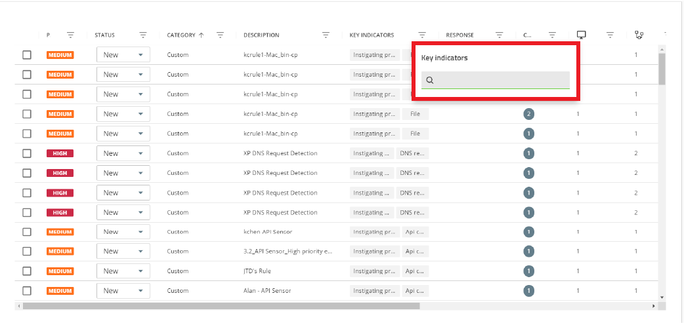Focus the Key indicators search field
Viewport: 684px width, 323px height.
(x=496, y=80)
